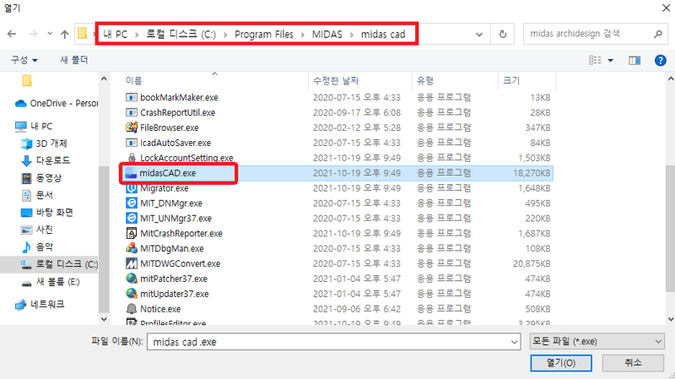Select bookMarkMaker.exe file icon

132,97
